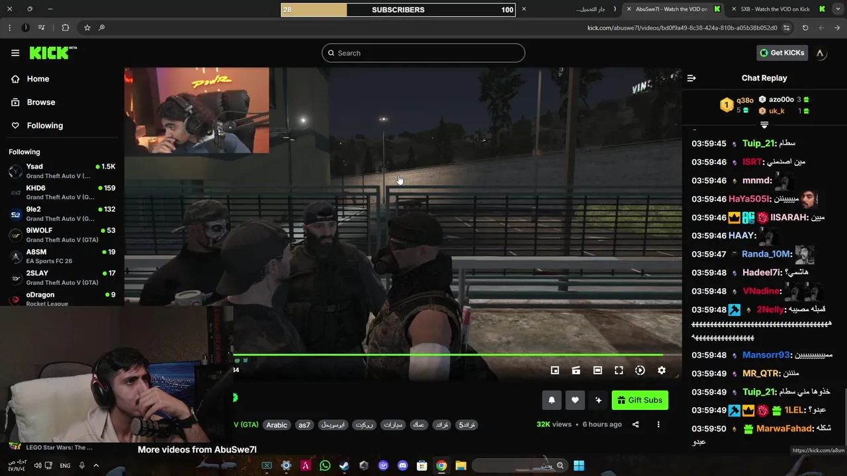The image size is (847, 476).
Task: Click the قراند5 tag
Action: pyautogui.click(x=466, y=425)
